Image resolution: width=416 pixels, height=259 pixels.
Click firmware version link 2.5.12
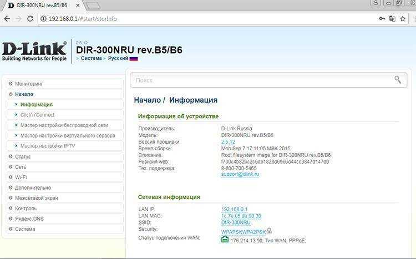(x=228, y=142)
